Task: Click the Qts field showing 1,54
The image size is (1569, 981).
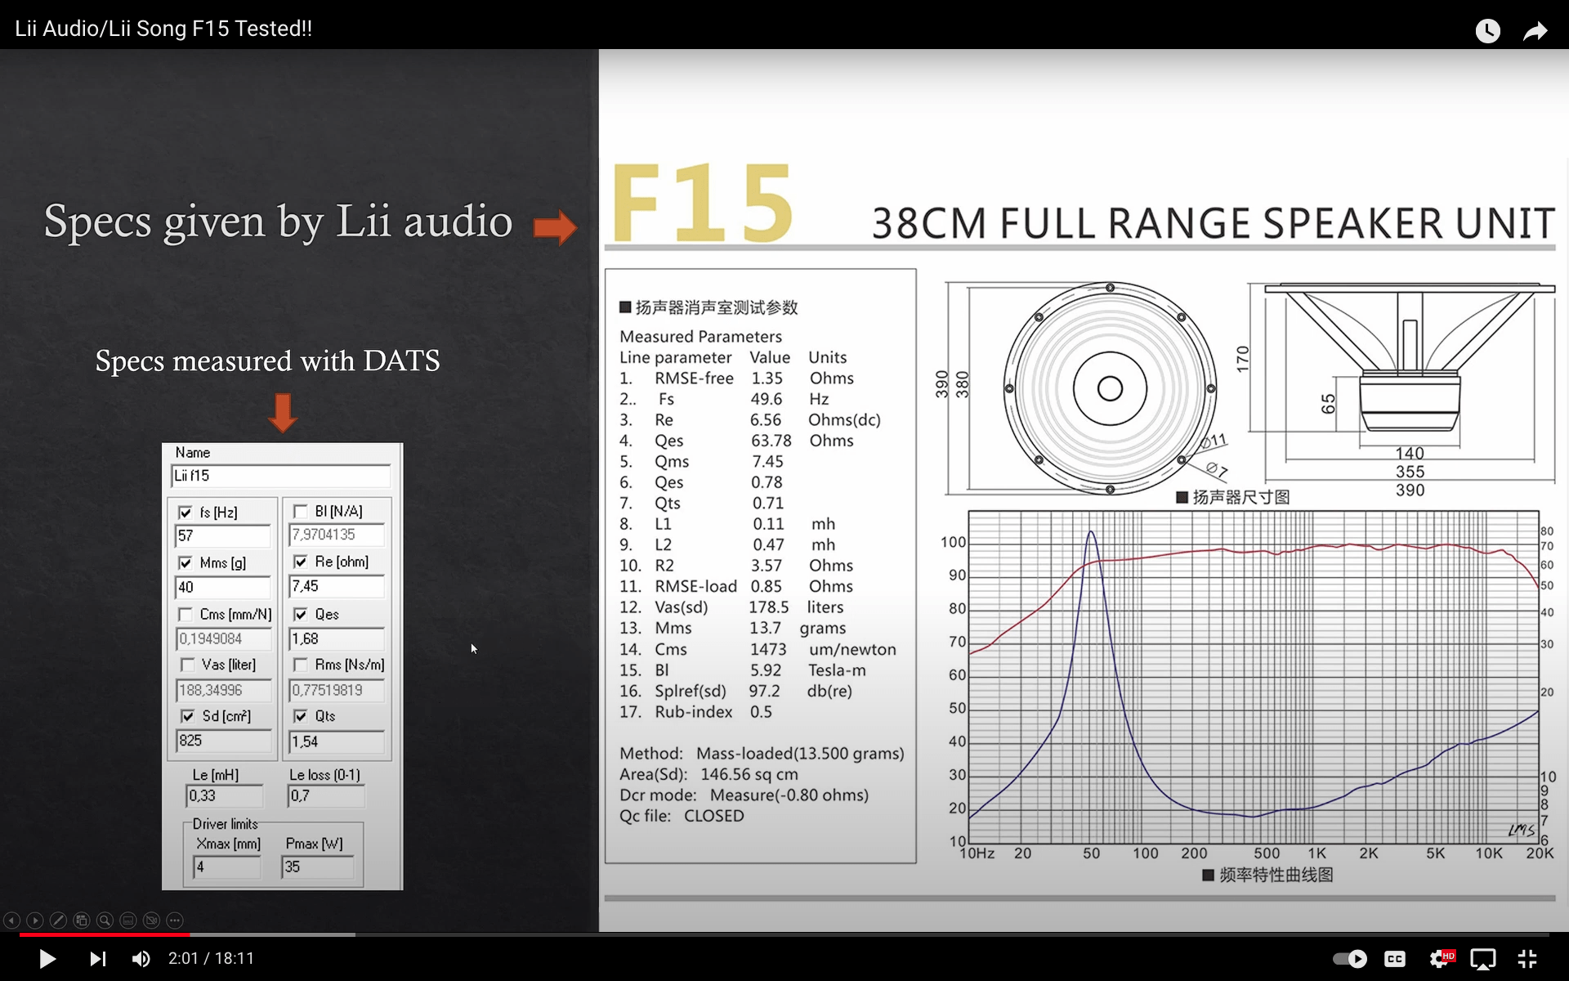Action: tap(337, 741)
